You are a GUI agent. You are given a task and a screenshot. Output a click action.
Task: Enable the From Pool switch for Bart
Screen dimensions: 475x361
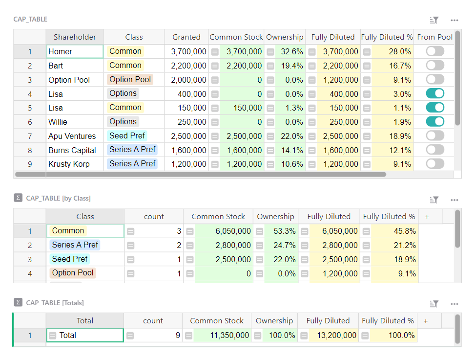click(434, 65)
